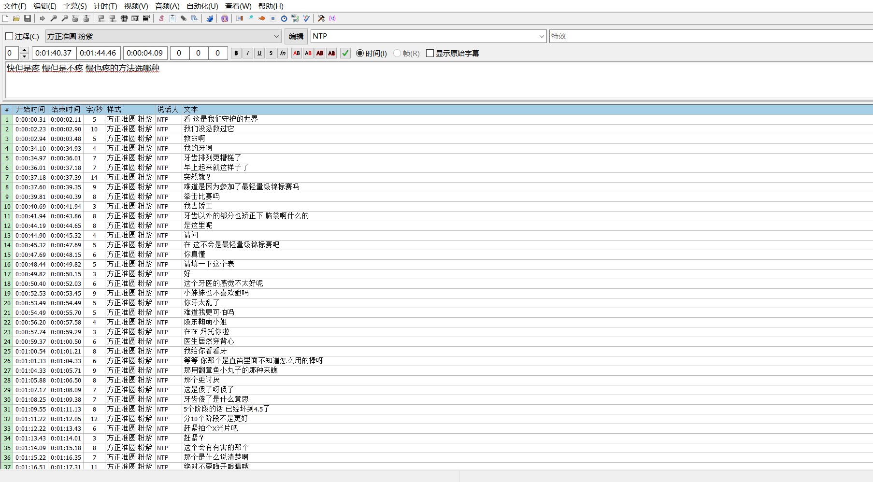873x482 pixels.
Task: Click the 开始时间 column header
Action: (x=30, y=110)
